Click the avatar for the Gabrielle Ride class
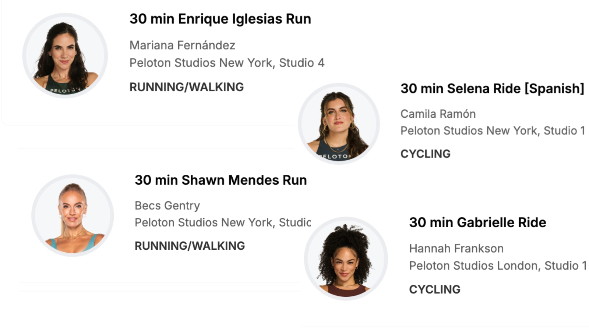Image resolution: width=589 pixels, height=331 pixels. click(x=346, y=259)
